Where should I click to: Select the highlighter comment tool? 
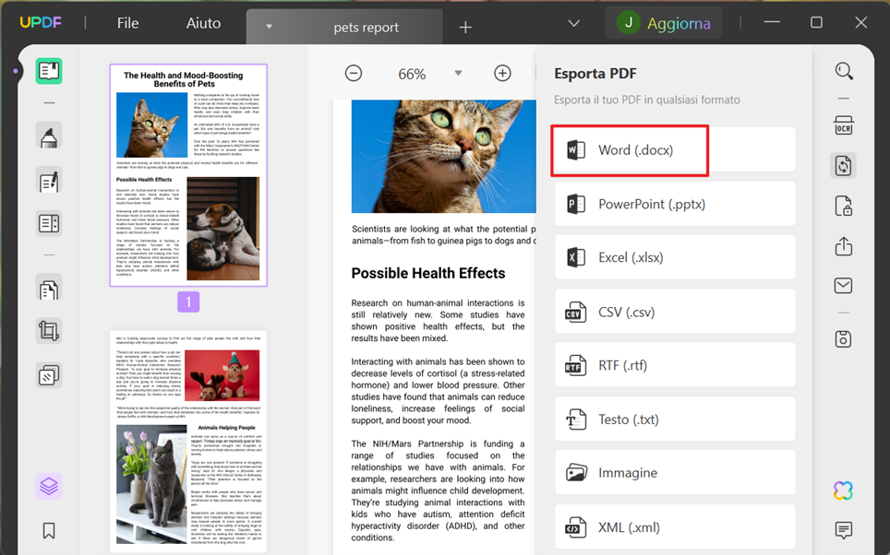[x=49, y=136]
